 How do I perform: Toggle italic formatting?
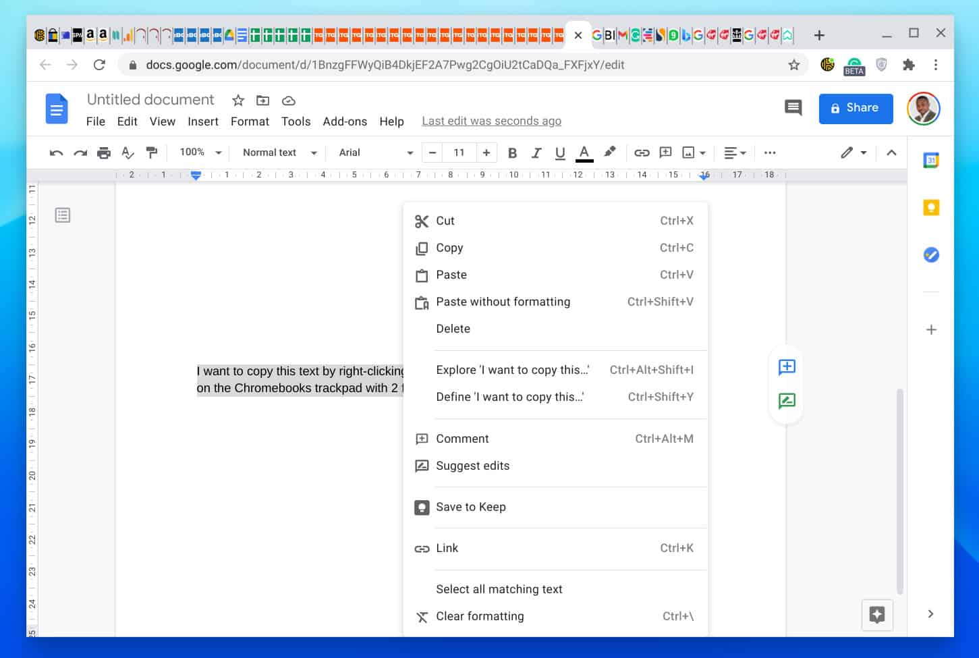pyautogui.click(x=536, y=153)
